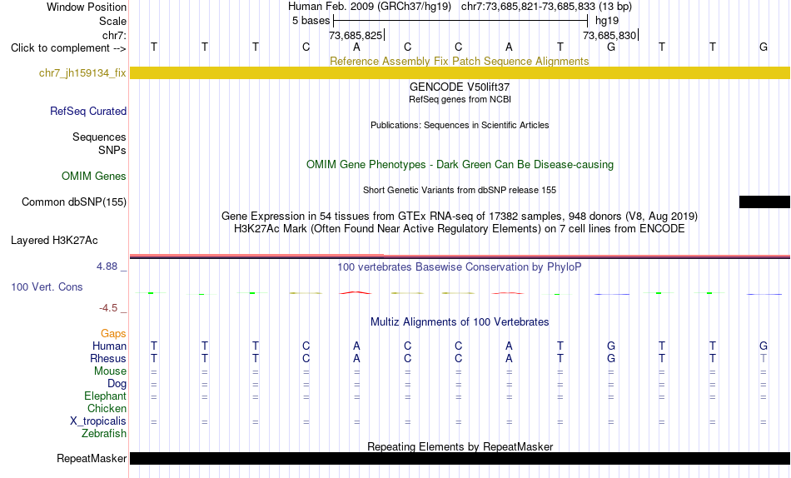Image resolution: width=791 pixels, height=478 pixels.
Task: Select the Dog alignment row label
Action: tap(117, 384)
